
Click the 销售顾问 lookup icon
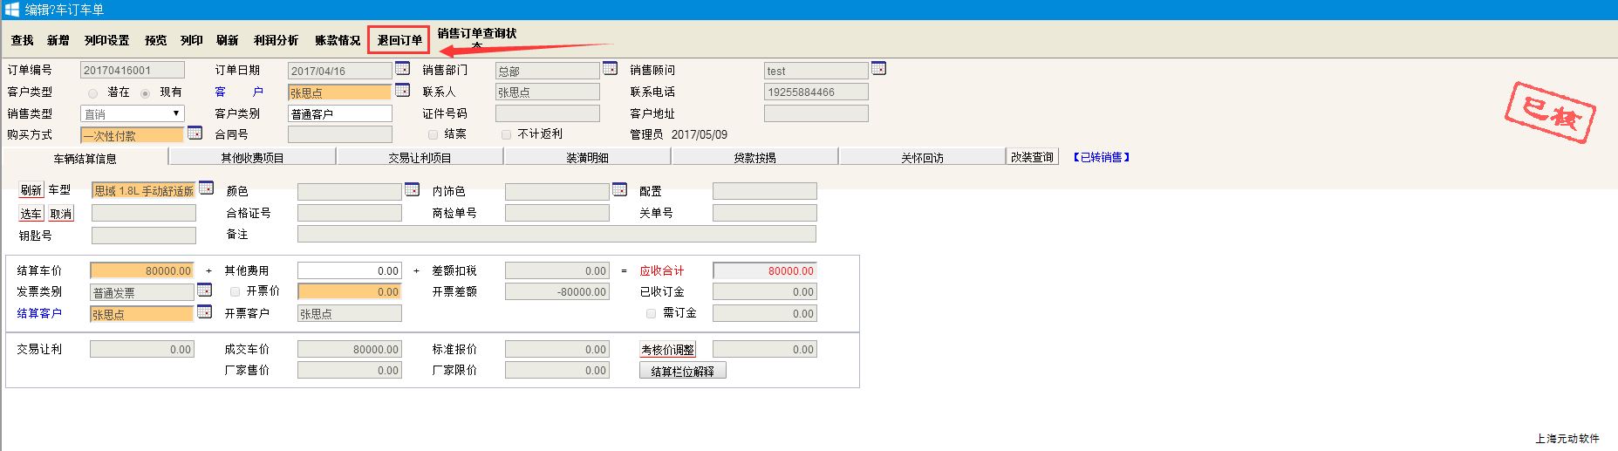point(878,69)
